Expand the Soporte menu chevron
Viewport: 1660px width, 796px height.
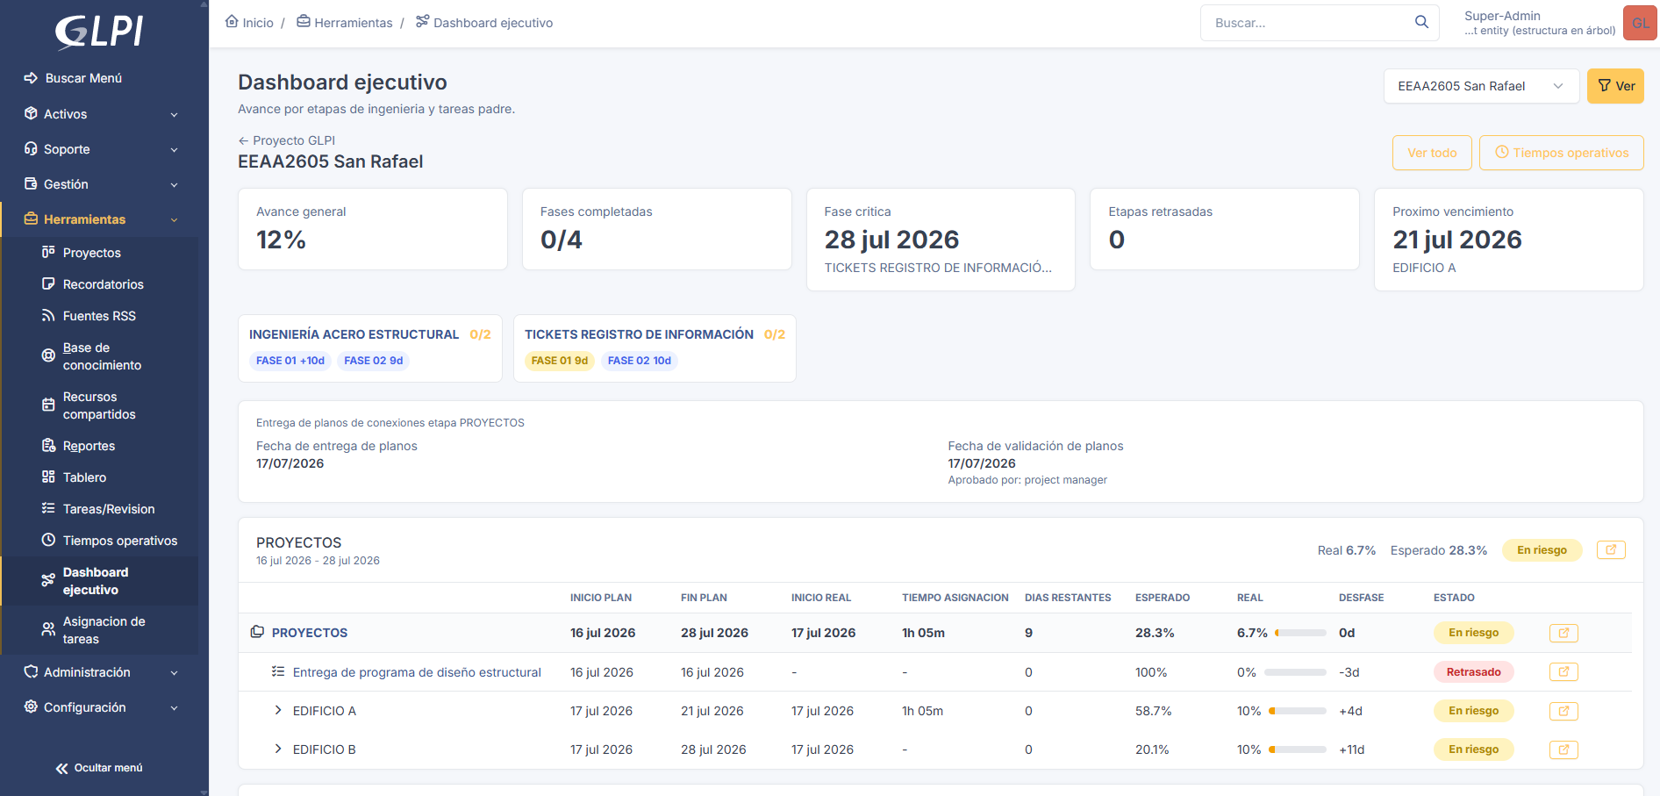tap(174, 150)
